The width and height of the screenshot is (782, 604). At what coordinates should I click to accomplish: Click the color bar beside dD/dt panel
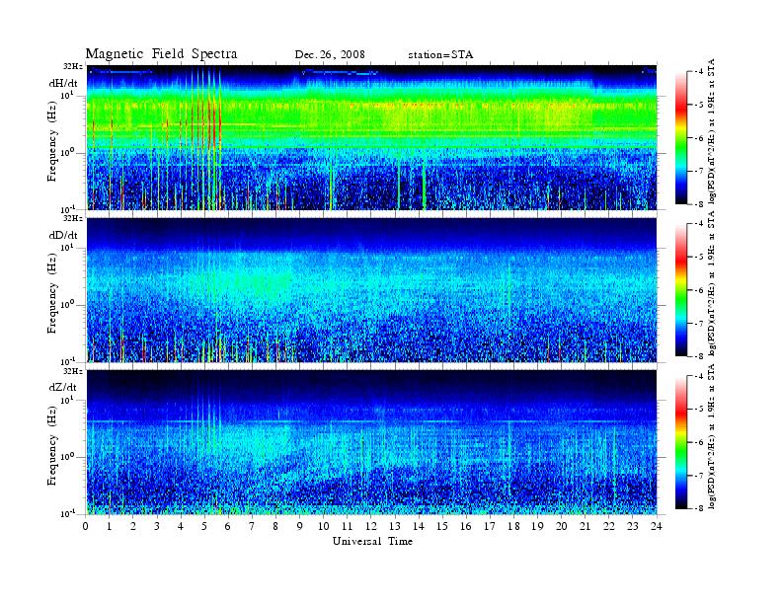point(681,290)
